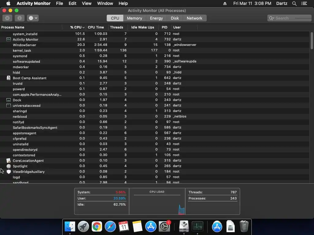
Task: Switch to the Energy tab
Action: (156, 18)
